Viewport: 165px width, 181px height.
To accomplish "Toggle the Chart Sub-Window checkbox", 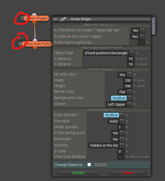I will point(127,157).
